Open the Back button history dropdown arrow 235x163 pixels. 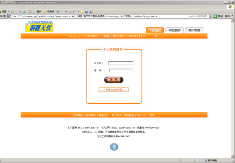tap(8, 12)
